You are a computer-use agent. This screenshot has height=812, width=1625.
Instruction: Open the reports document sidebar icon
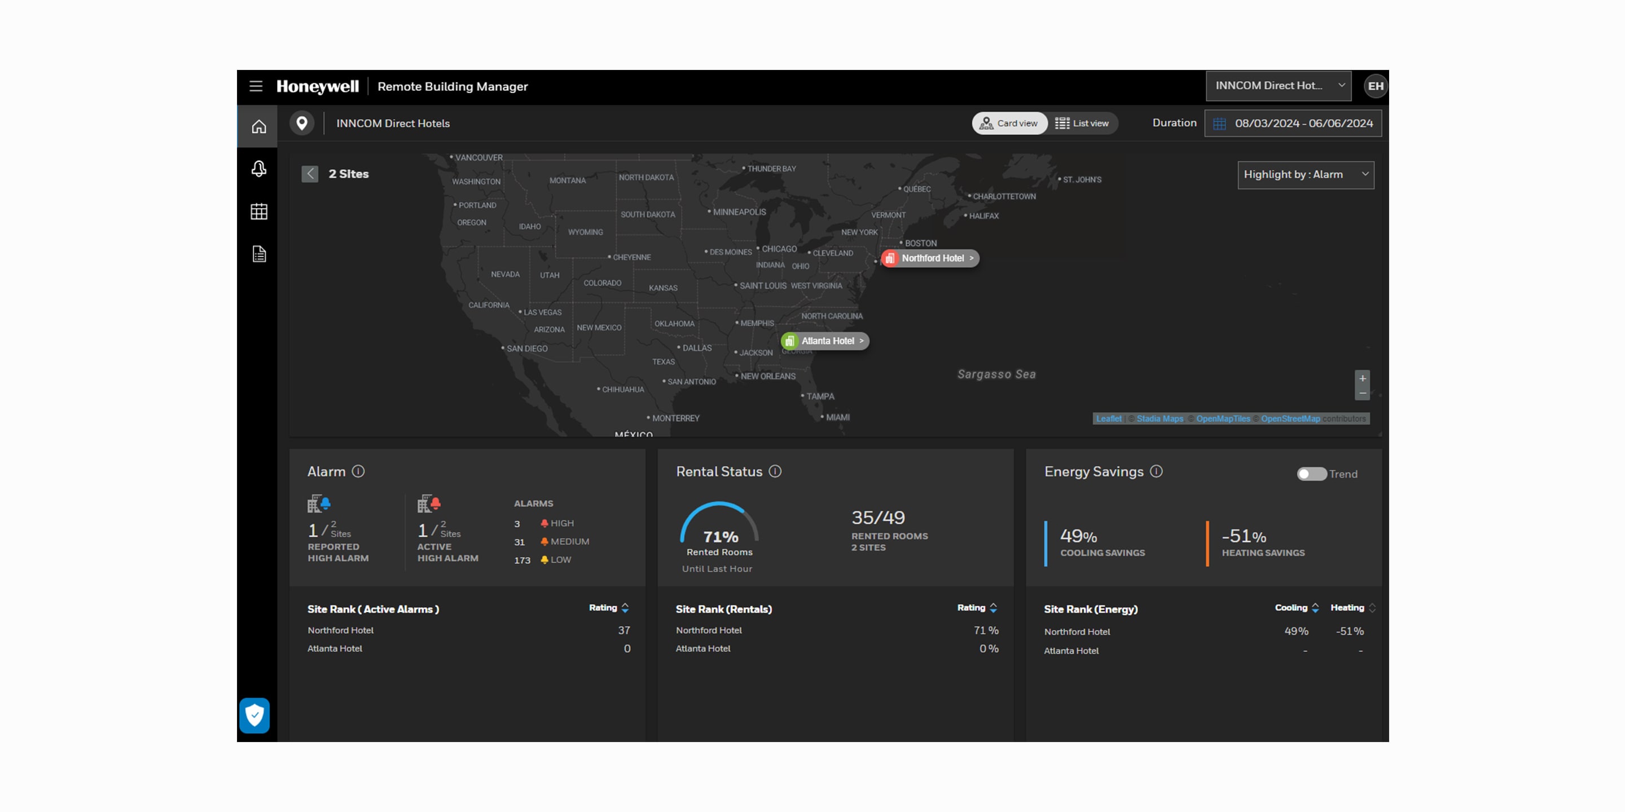258,254
